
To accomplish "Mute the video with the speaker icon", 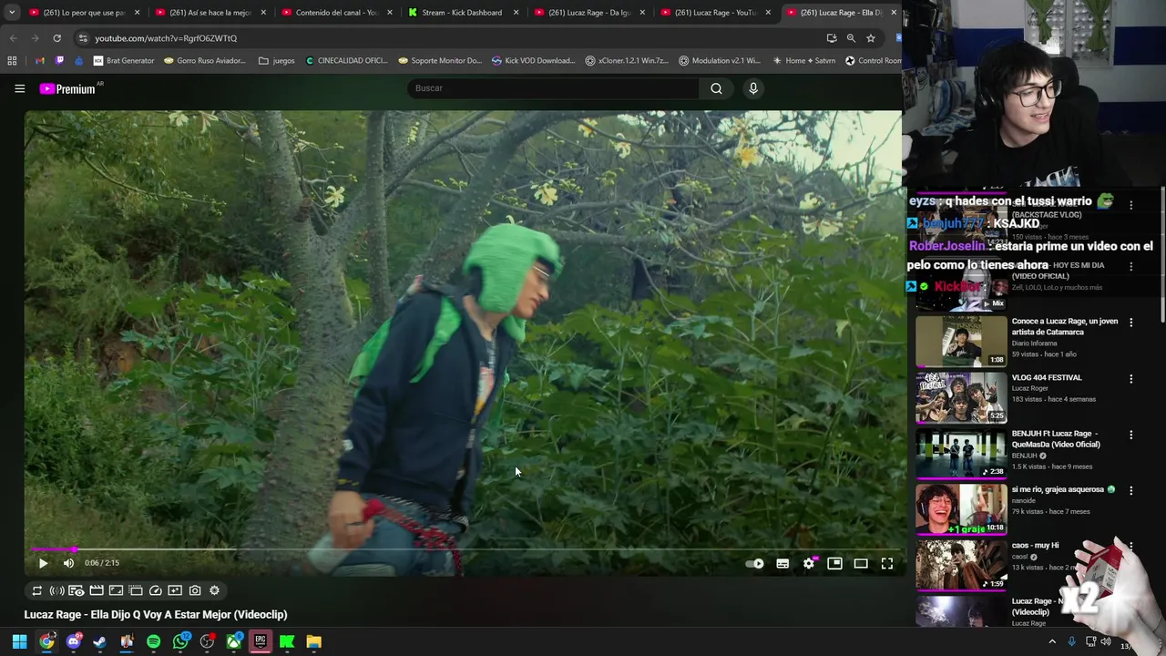I will (x=68, y=563).
